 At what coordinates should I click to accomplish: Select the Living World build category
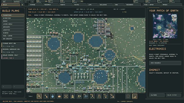(x=13, y=24)
